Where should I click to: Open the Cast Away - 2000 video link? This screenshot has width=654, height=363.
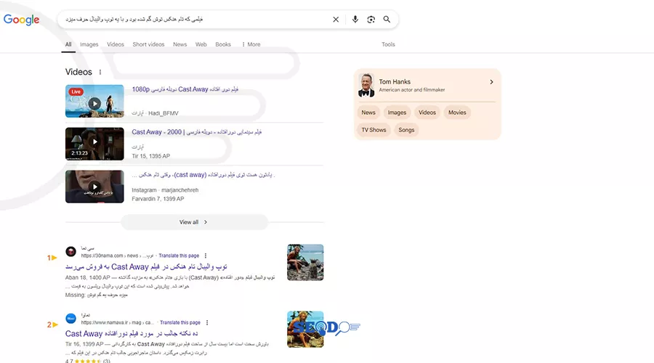point(197,132)
